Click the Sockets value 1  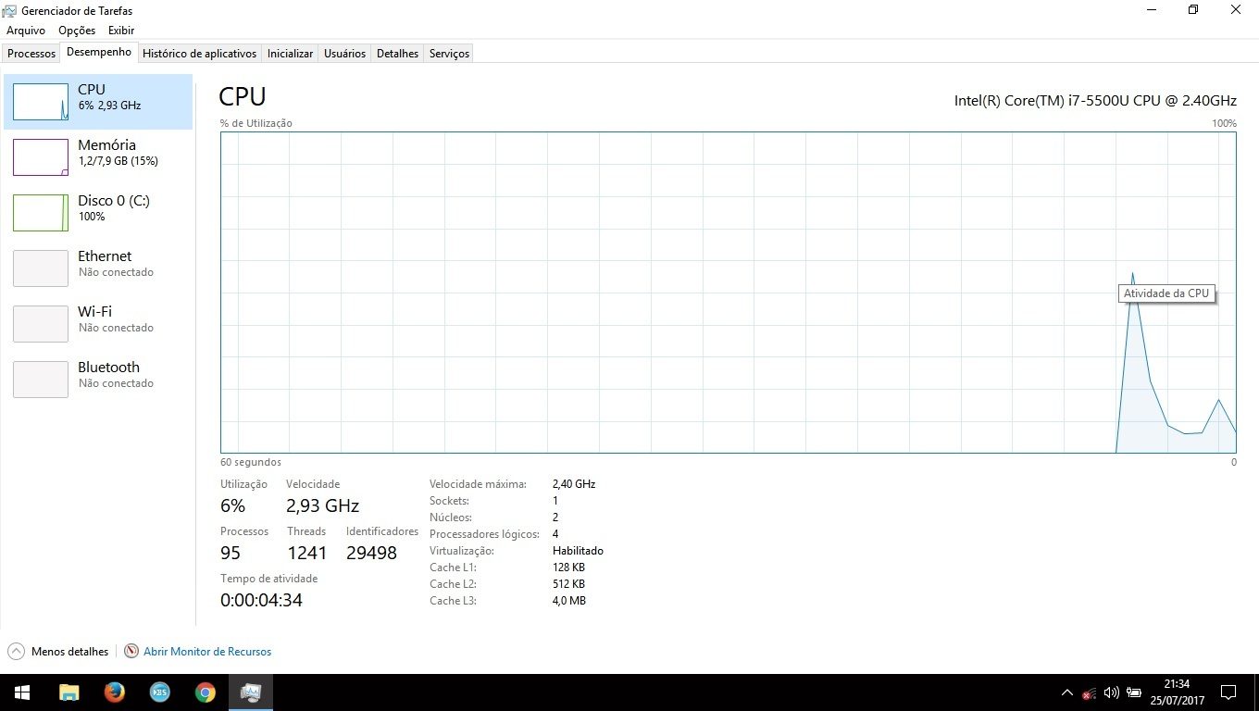555,501
